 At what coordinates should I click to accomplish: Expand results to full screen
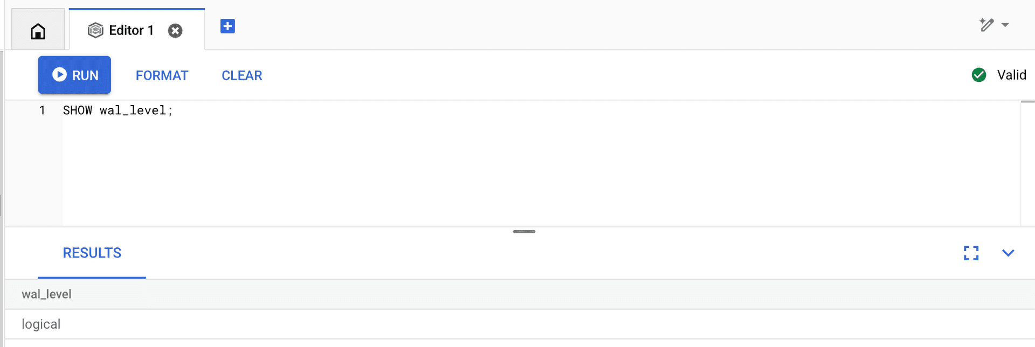click(x=971, y=253)
